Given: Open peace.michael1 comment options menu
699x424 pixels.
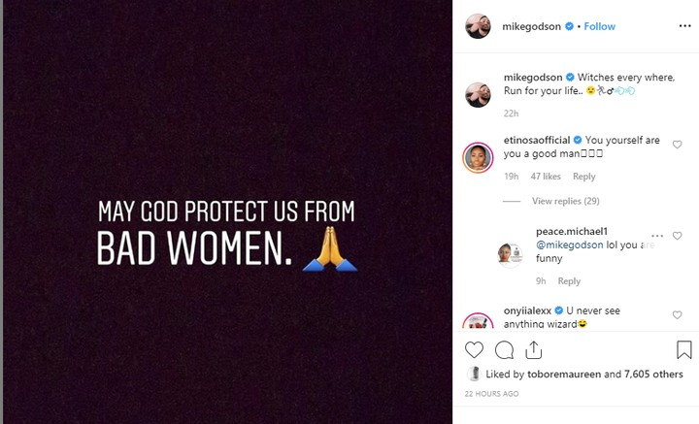Looking at the screenshot, I should point(658,236).
